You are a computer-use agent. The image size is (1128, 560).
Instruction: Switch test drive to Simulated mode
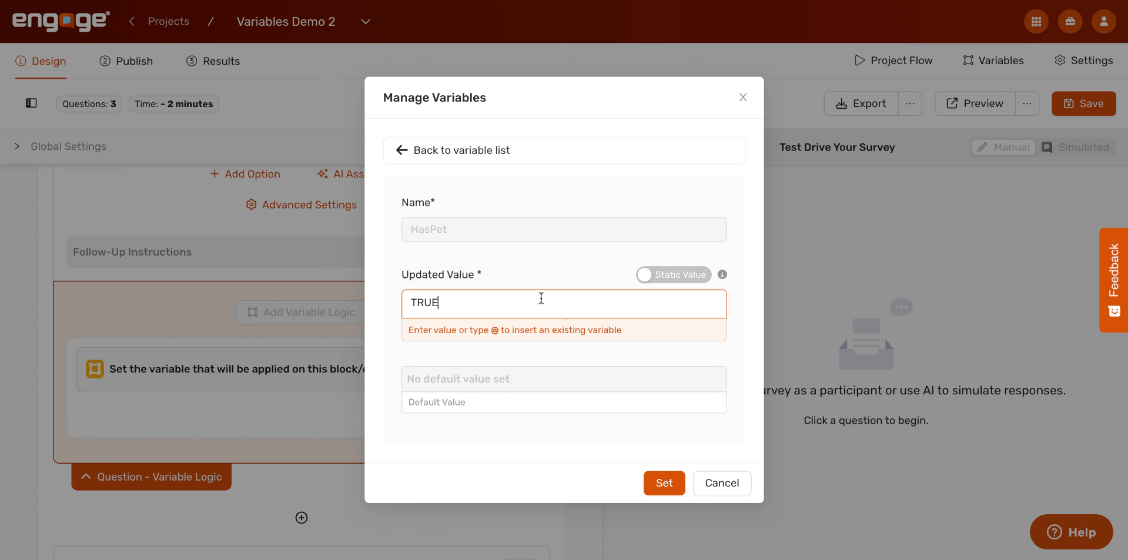[1076, 147]
